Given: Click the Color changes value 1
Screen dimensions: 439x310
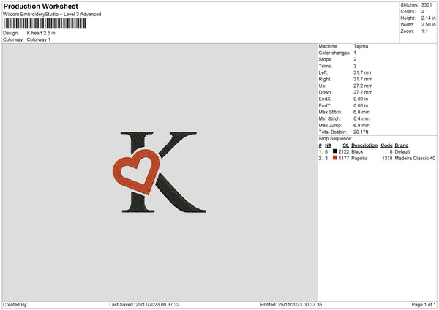Looking at the screenshot, I should coord(355,53).
